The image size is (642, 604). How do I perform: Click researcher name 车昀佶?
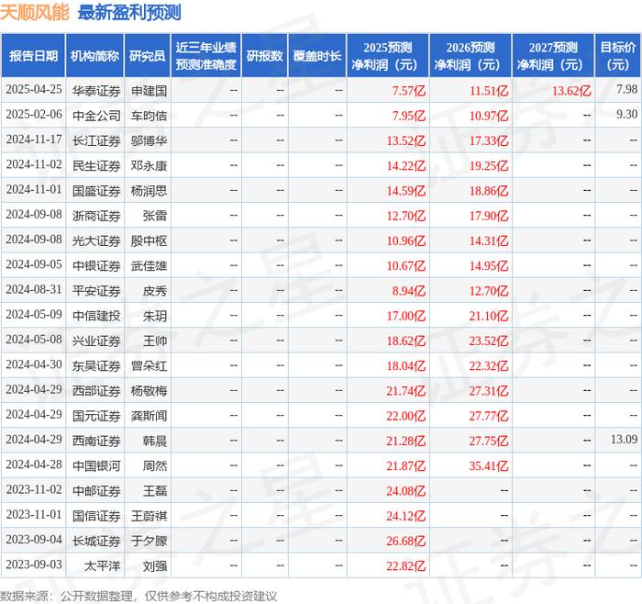(149, 116)
